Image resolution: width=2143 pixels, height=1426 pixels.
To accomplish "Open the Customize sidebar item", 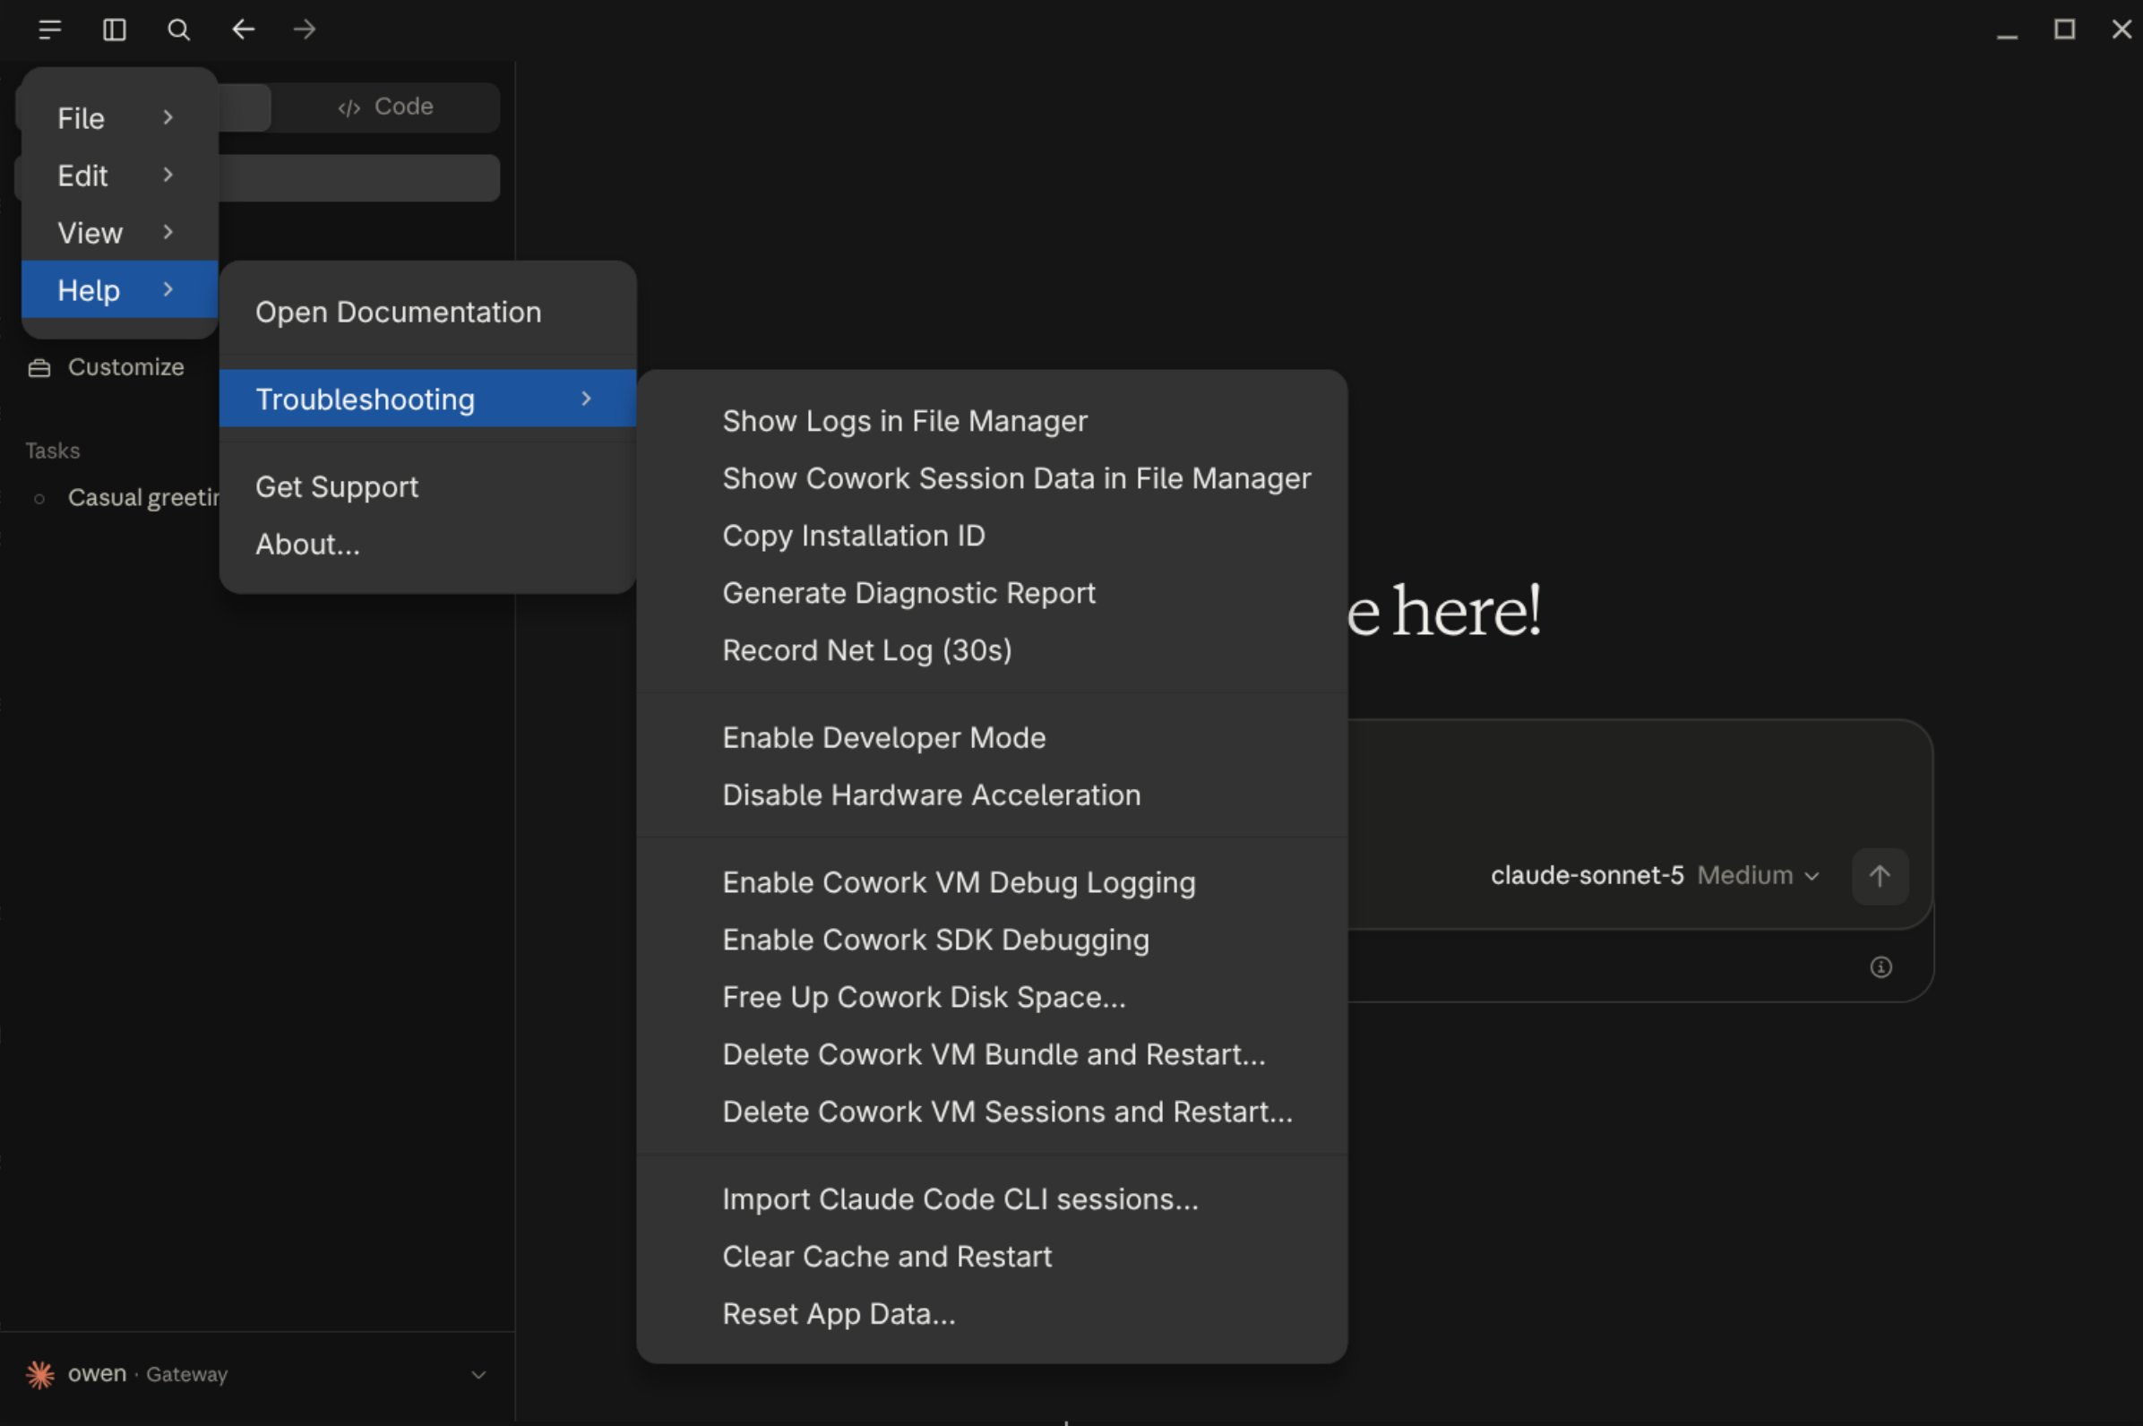I will click(118, 367).
